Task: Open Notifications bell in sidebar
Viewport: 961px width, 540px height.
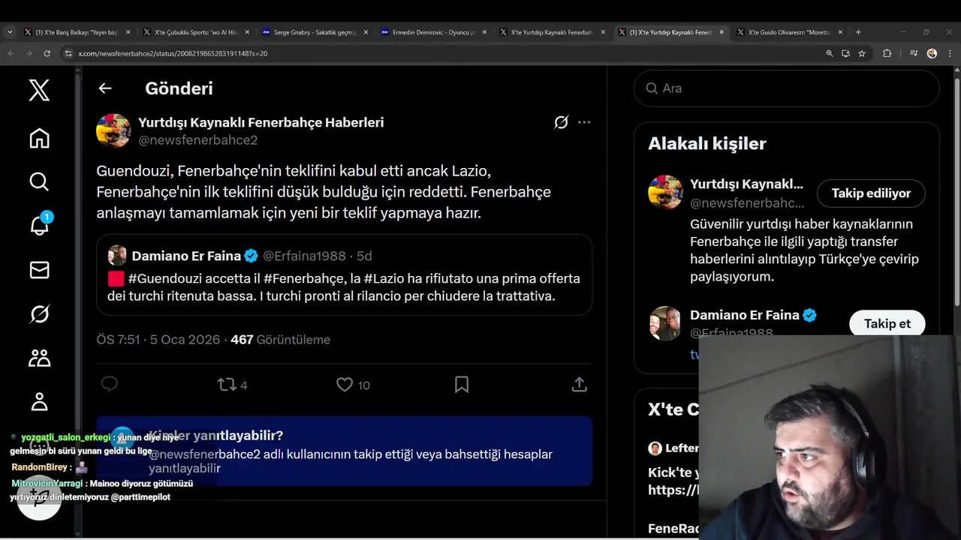Action: click(39, 225)
